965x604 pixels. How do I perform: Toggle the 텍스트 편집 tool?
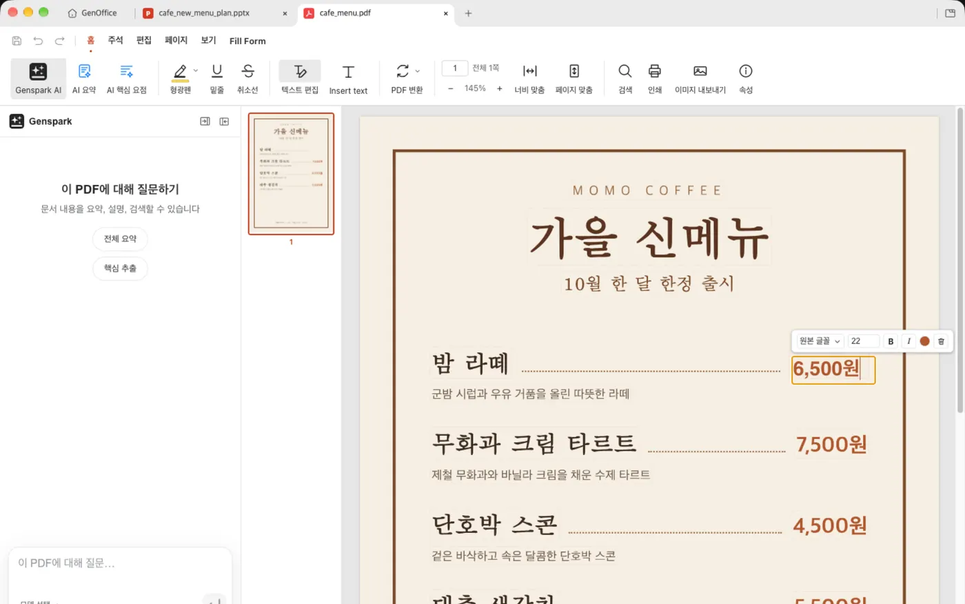[x=300, y=79]
